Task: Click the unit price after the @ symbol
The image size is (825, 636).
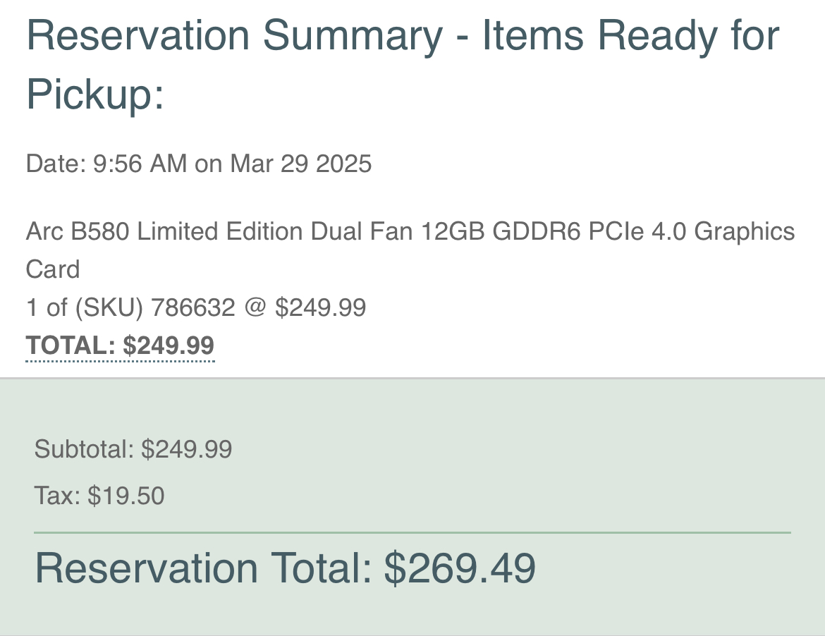Action: pyautogui.click(x=320, y=307)
